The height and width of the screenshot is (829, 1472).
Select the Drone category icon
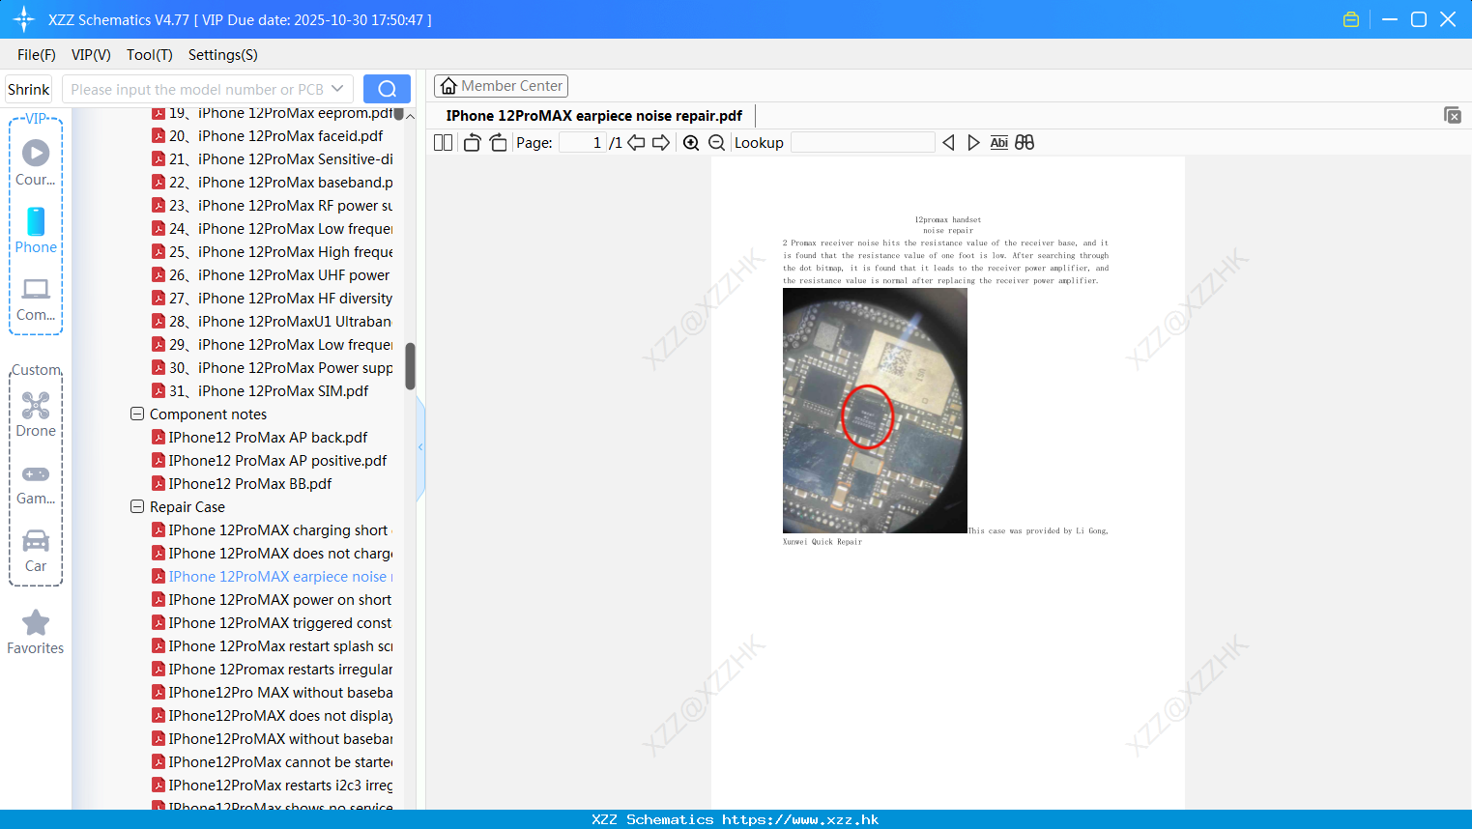point(36,414)
